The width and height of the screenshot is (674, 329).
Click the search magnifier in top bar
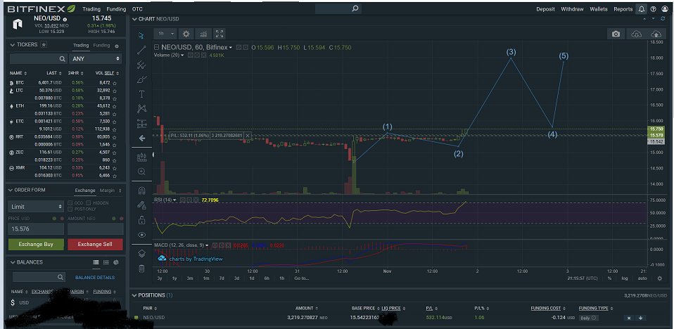coord(355,8)
